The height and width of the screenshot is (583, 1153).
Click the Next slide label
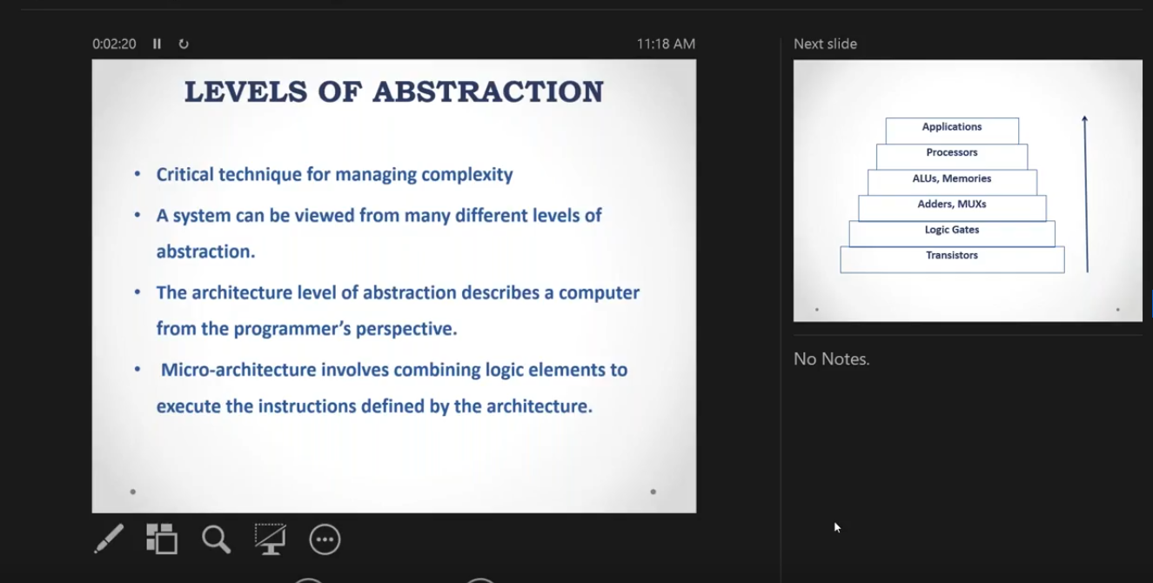pyautogui.click(x=825, y=44)
